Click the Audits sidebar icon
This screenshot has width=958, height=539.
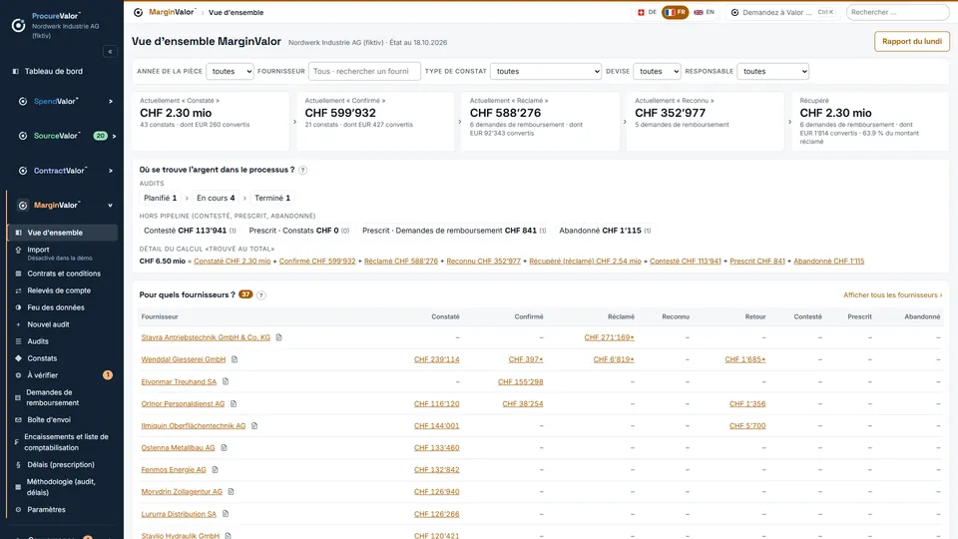click(18, 341)
